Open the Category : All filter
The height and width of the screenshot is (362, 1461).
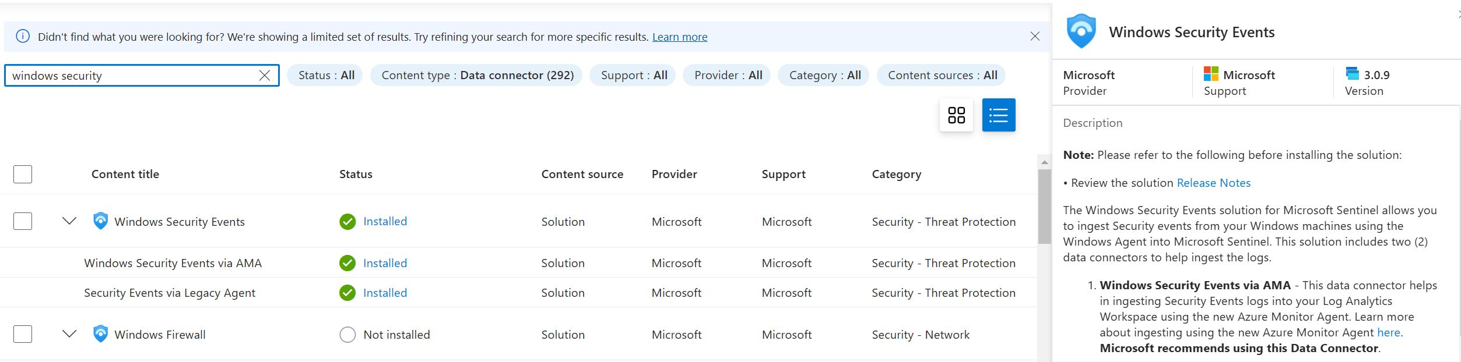tap(823, 75)
